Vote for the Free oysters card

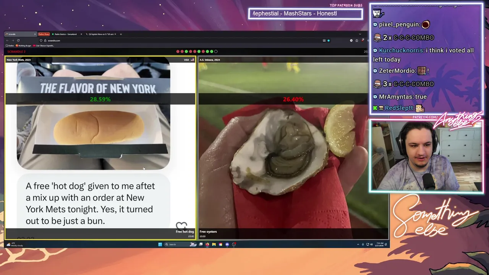293,148
